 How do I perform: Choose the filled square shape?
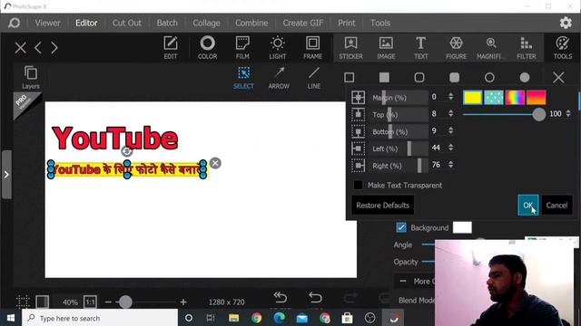[384, 77]
